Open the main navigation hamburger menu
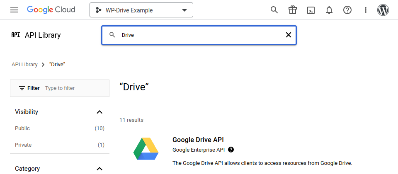This screenshot has height=174, width=398. coord(14,10)
